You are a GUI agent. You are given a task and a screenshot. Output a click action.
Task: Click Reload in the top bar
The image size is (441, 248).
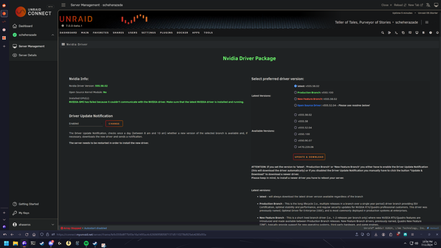400,5
